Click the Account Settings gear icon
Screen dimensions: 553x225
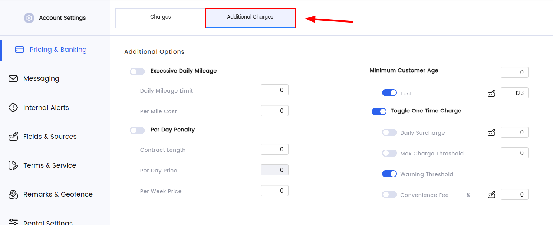point(29,18)
